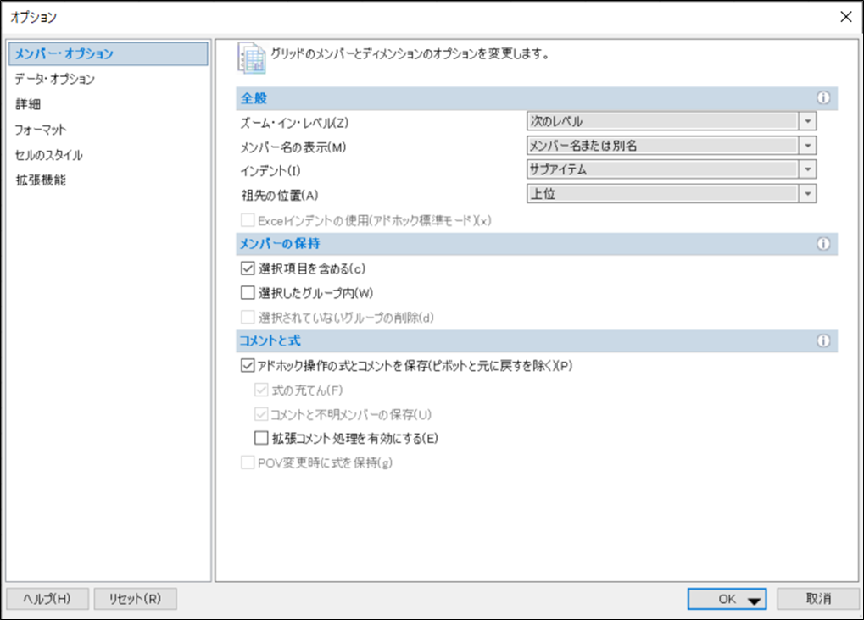Enable the 選択したグループ内 checkbox
864x620 pixels.
click(248, 293)
